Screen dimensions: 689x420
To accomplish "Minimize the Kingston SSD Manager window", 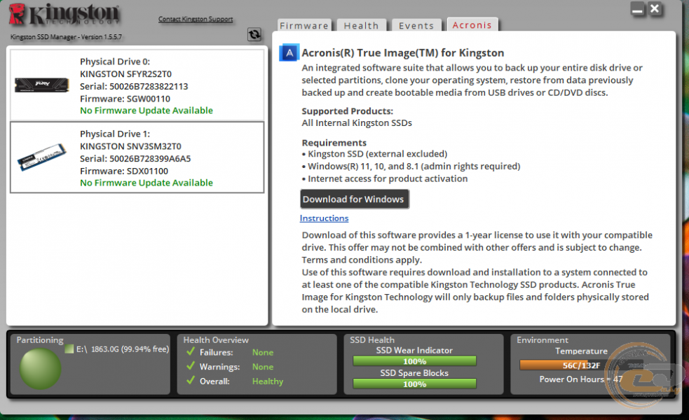I will point(637,10).
